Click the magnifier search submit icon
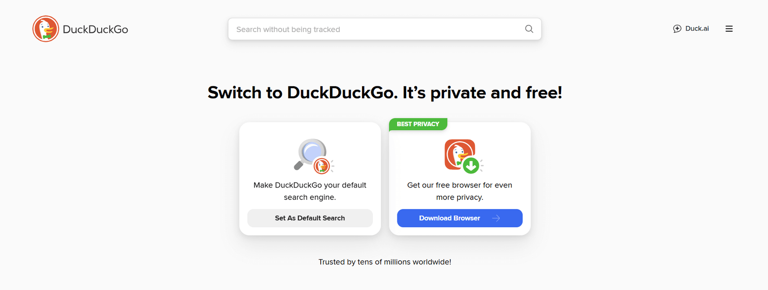The image size is (768, 290). coord(529,29)
